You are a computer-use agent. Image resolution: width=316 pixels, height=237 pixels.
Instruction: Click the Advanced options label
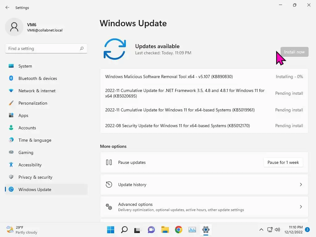[x=135, y=204]
